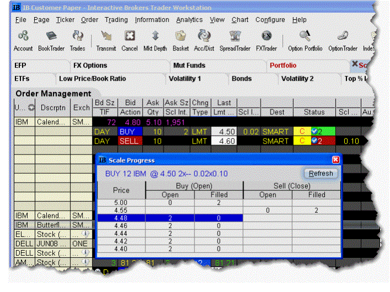This screenshot has height=292, width=390.
Task: Click the IB logo in the title bar
Action: [17, 8]
